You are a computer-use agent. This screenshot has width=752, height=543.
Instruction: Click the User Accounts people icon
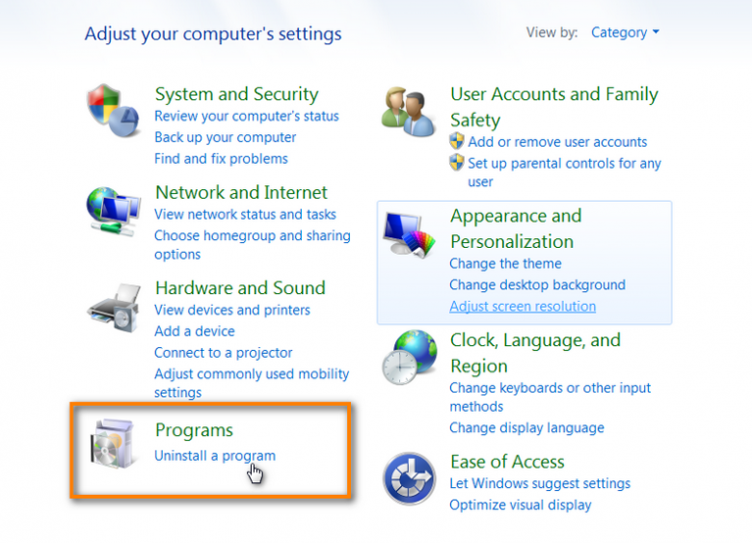(409, 112)
